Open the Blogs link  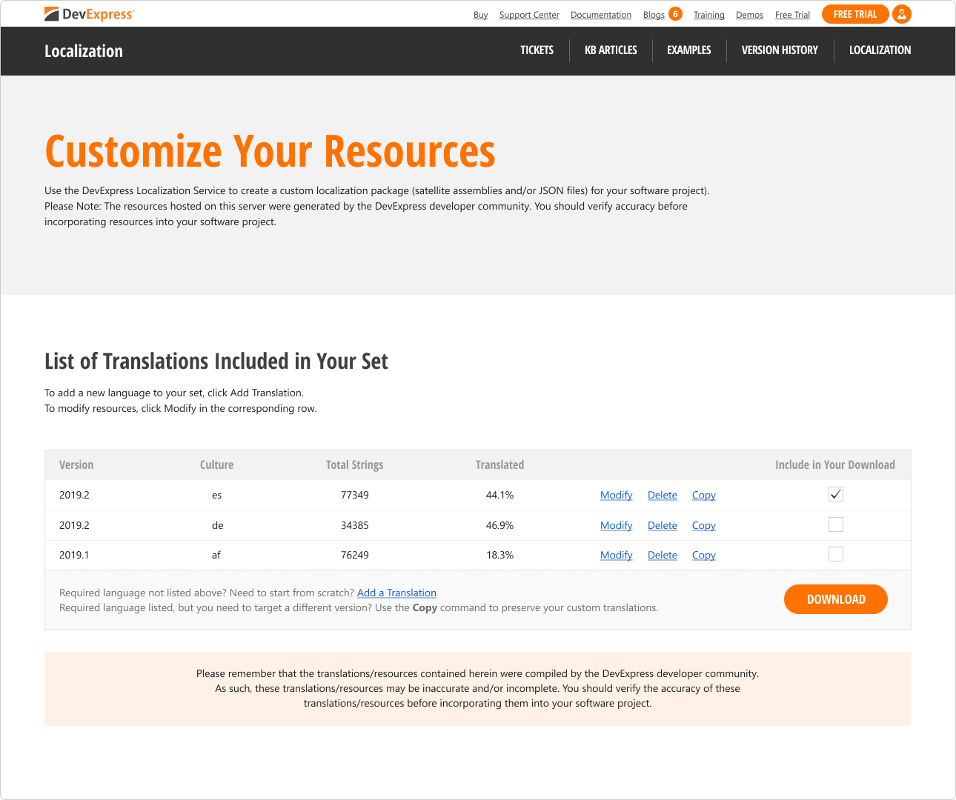click(x=654, y=15)
